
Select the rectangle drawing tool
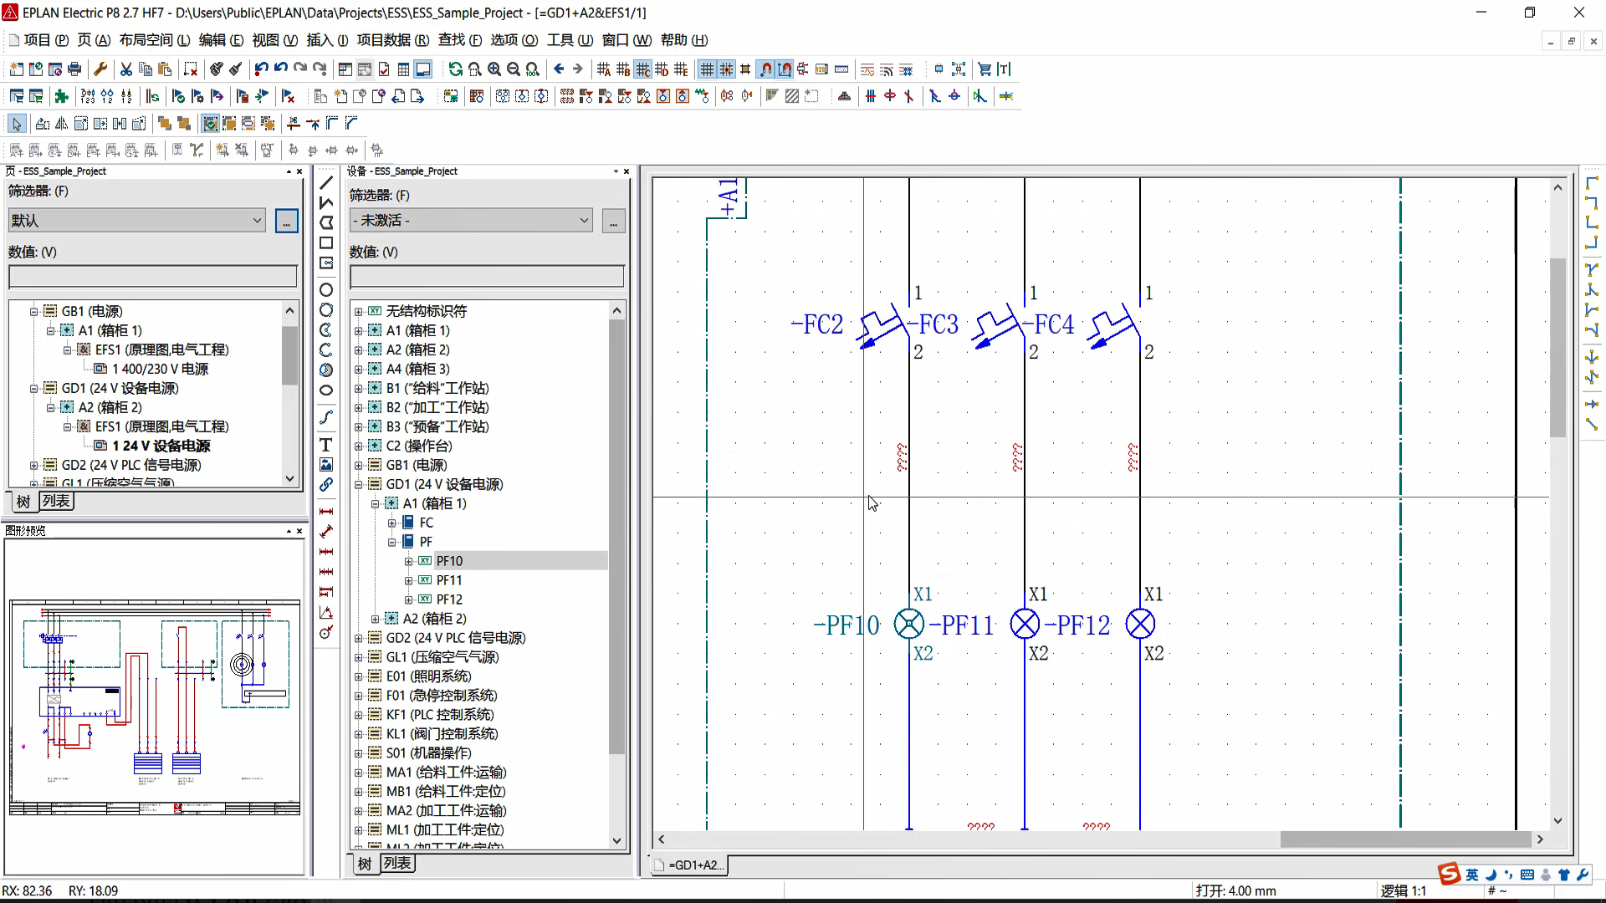click(x=326, y=242)
